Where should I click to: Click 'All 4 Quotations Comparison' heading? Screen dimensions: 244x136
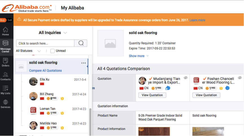tap(124, 69)
